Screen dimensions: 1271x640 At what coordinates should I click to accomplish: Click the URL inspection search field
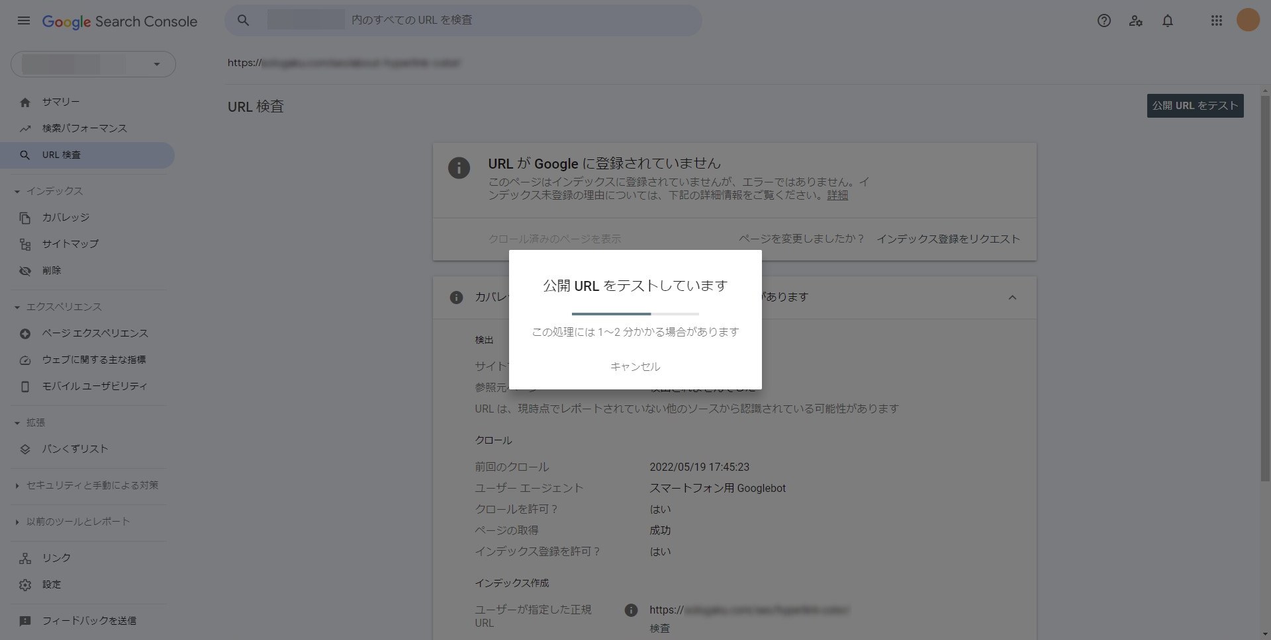click(516, 20)
